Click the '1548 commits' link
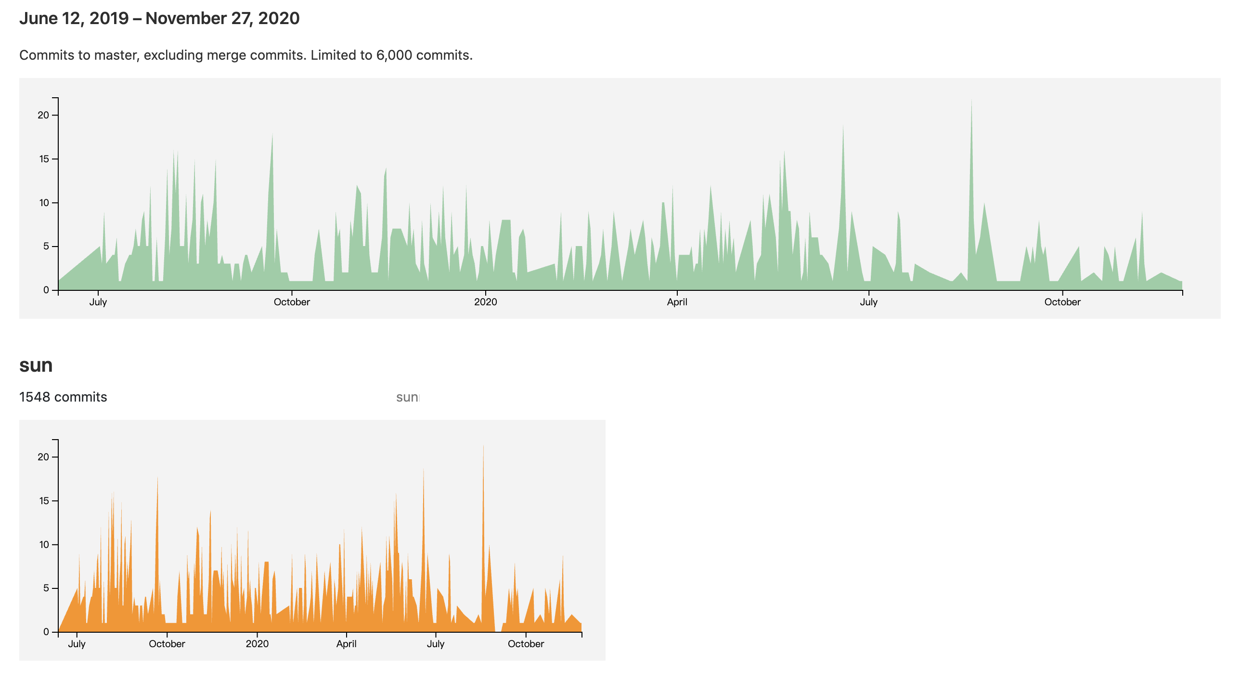1240x677 pixels. (63, 397)
